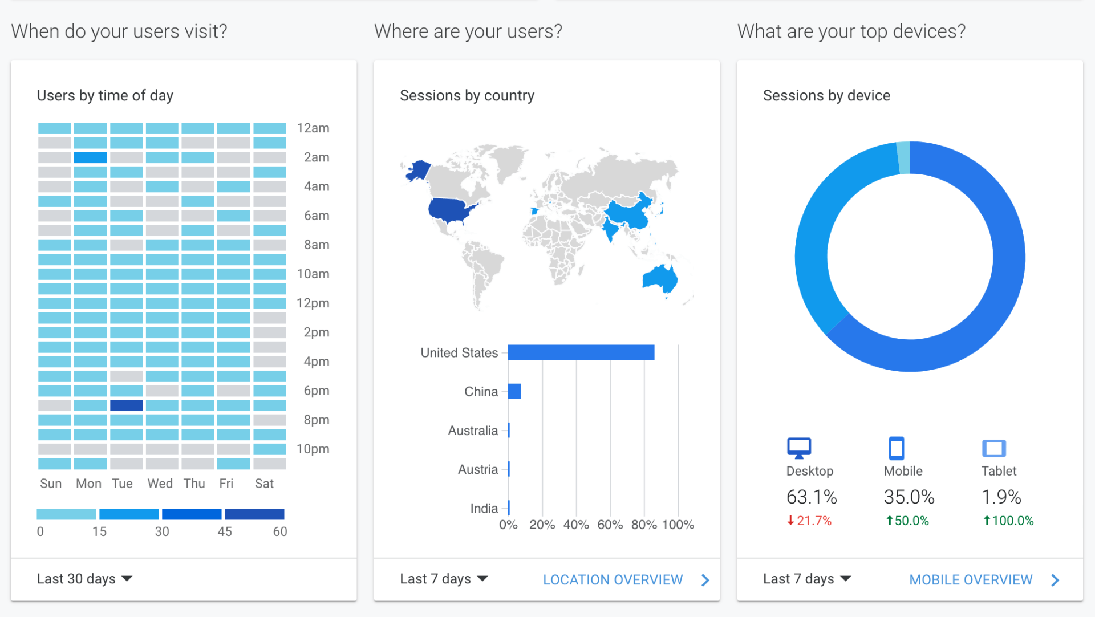The image size is (1095, 617).
Task: Open the LOCATION OVERVIEW link
Action: 613,580
